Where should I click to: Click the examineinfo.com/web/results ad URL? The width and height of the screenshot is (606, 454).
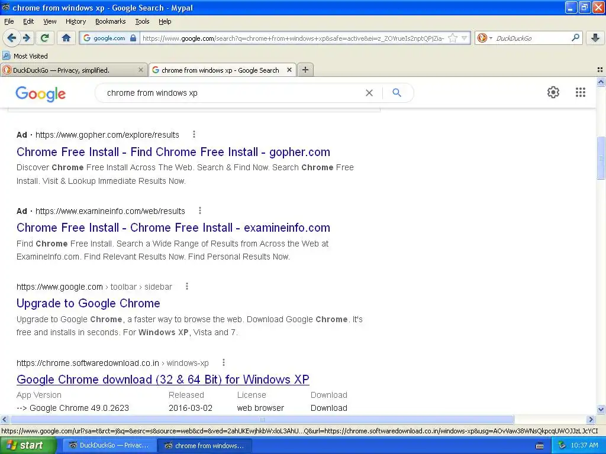(110, 211)
